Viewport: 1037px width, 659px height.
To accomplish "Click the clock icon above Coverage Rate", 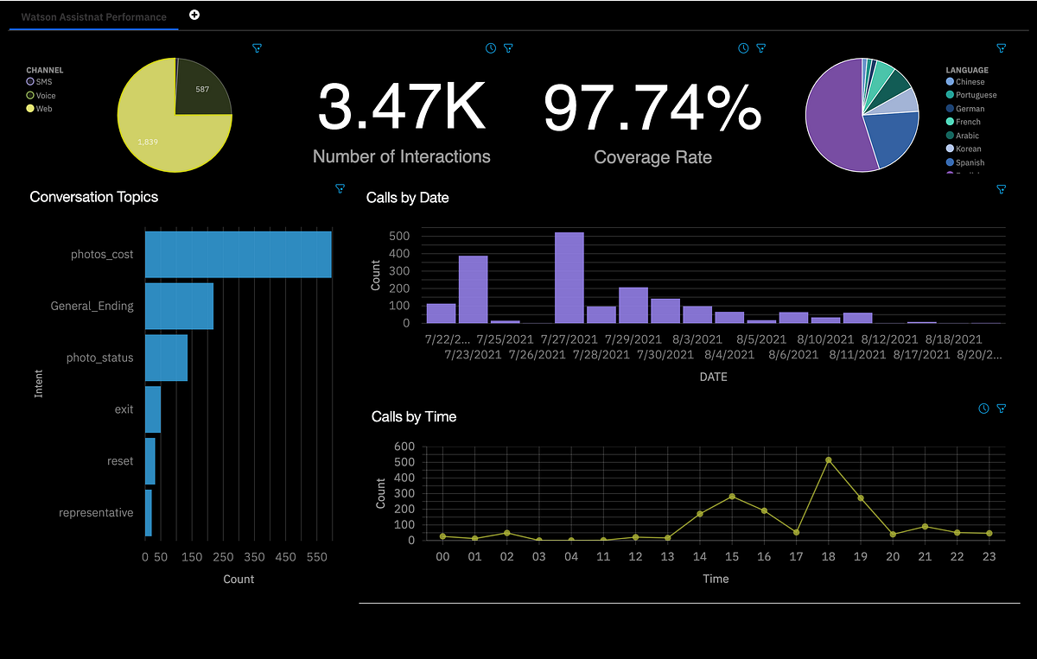I will [x=743, y=48].
